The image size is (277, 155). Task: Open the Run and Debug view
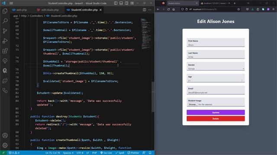5,41
